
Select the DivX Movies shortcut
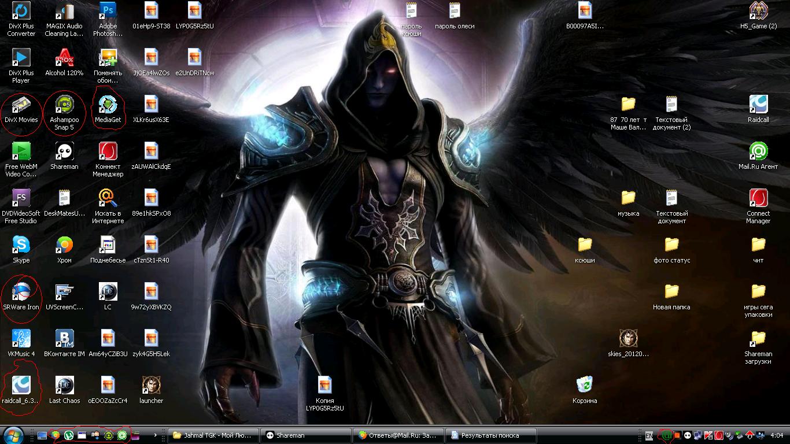click(x=21, y=109)
